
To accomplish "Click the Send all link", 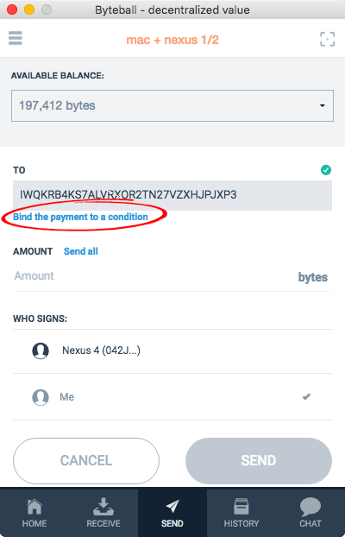I will [81, 251].
